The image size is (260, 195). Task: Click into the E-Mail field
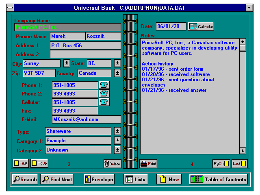click(86, 119)
